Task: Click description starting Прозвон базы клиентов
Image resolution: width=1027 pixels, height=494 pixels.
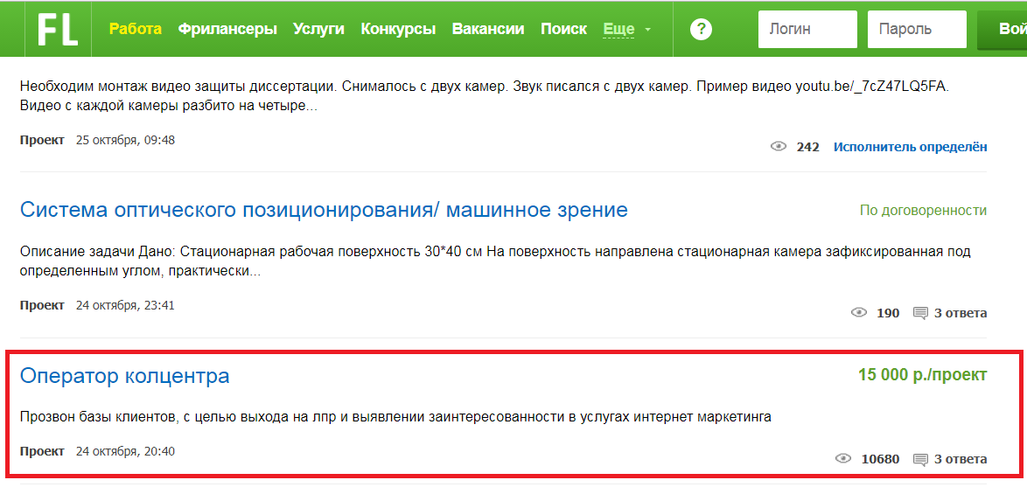Action: [x=396, y=417]
